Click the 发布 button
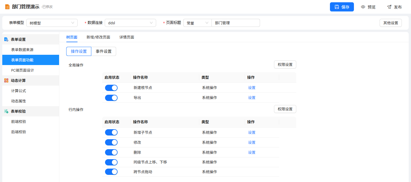Viewport: 411px width, 182px height. [x=394, y=7]
